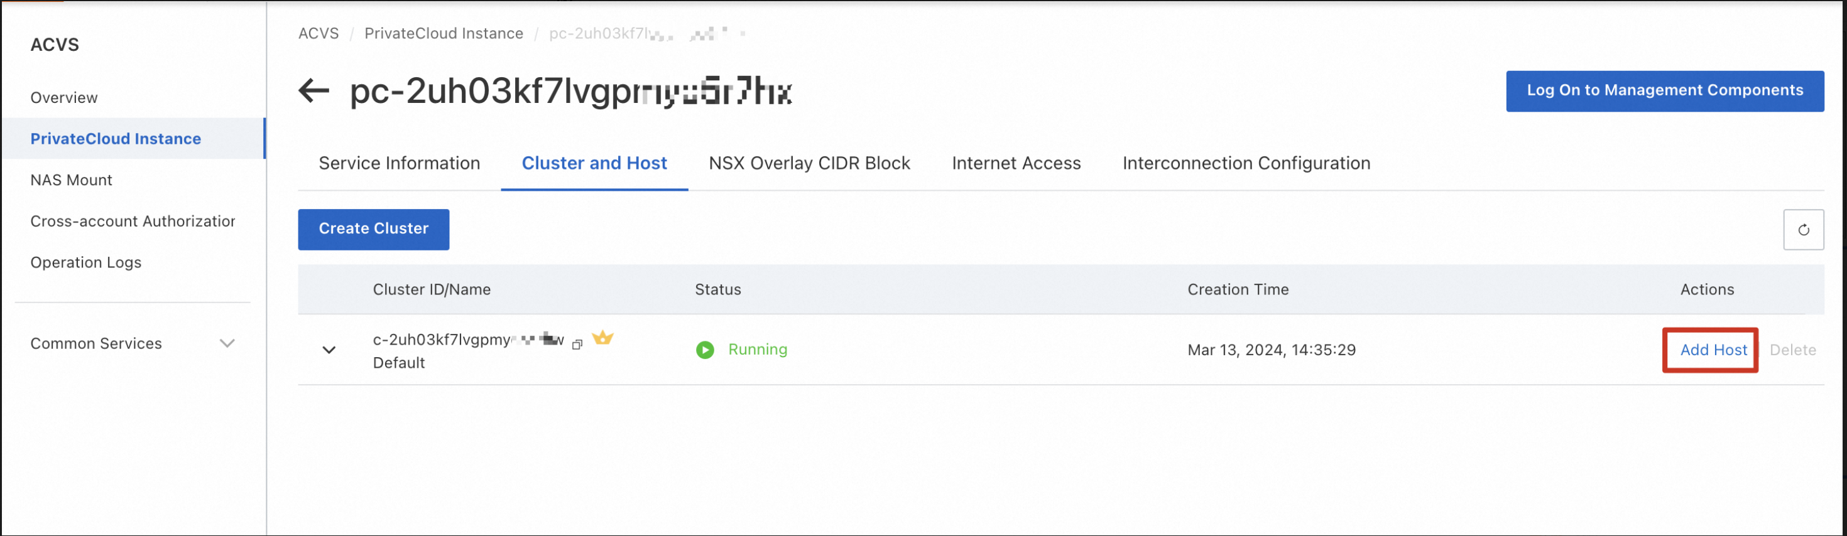
Task: Click the crown icon on default cluster
Action: [x=602, y=338]
